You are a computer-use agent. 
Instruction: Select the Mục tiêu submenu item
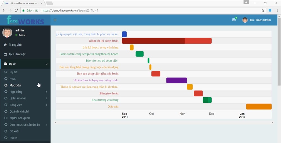[15, 85]
